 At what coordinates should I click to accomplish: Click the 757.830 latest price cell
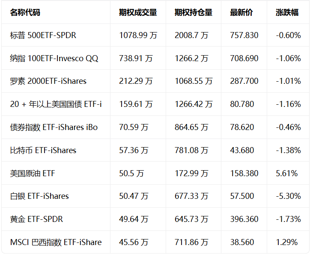point(244,35)
